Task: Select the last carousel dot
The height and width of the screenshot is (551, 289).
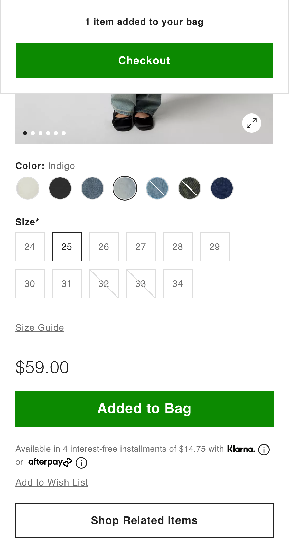Action: click(63, 133)
